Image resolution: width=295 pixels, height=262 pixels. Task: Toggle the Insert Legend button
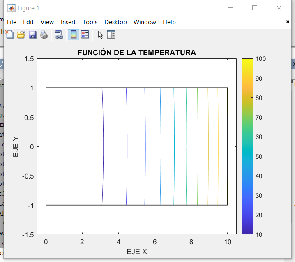[x=85, y=35]
